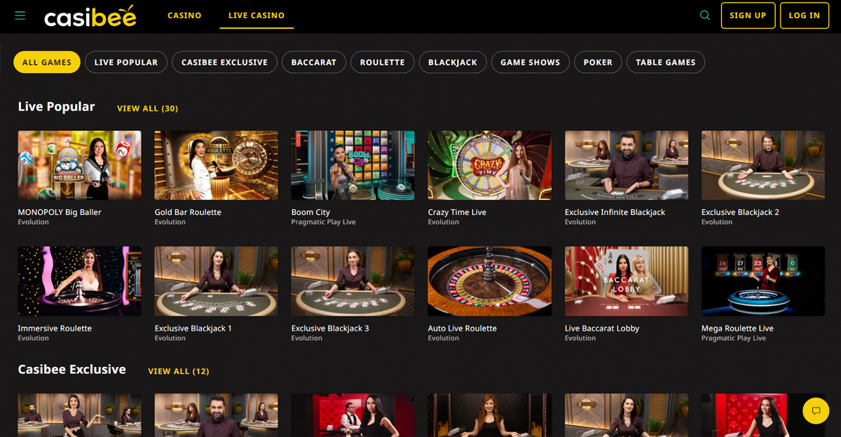Select the All Games filter

coord(47,62)
